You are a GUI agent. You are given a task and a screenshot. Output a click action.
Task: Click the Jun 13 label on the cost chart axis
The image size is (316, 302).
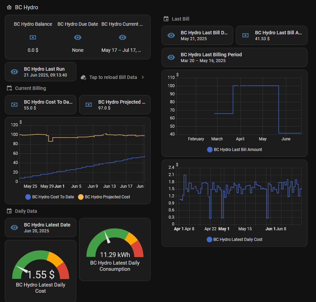click(110, 186)
